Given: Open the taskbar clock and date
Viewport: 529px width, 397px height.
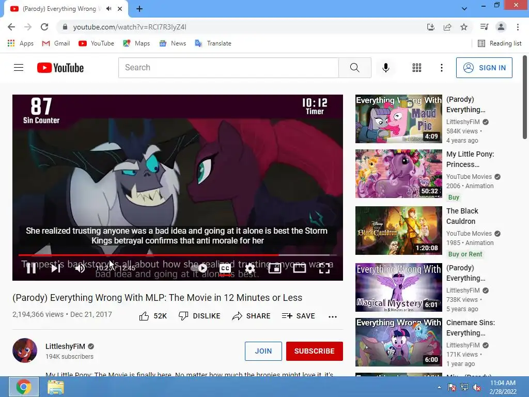Looking at the screenshot, I should point(503,387).
